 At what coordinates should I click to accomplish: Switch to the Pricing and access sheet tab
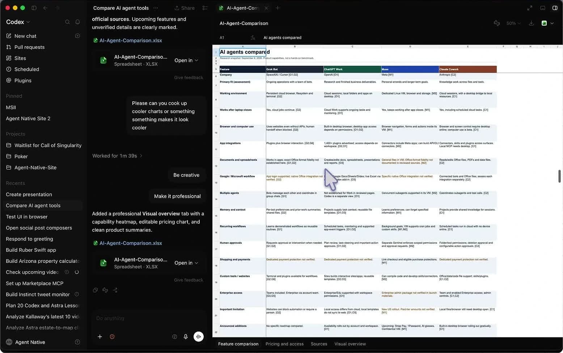(284, 344)
